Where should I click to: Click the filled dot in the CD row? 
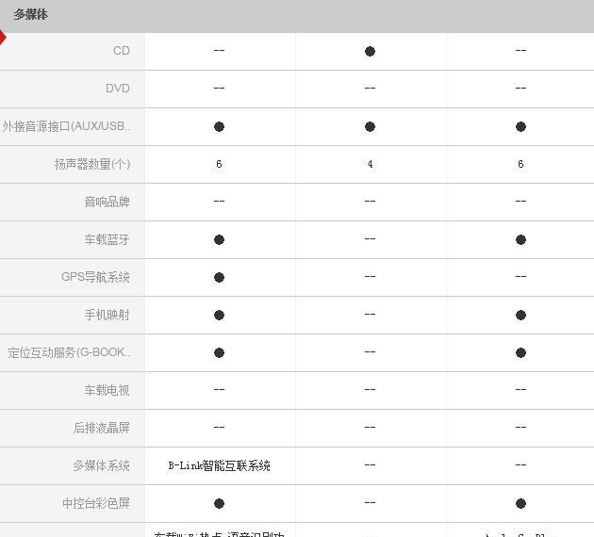tap(371, 51)
